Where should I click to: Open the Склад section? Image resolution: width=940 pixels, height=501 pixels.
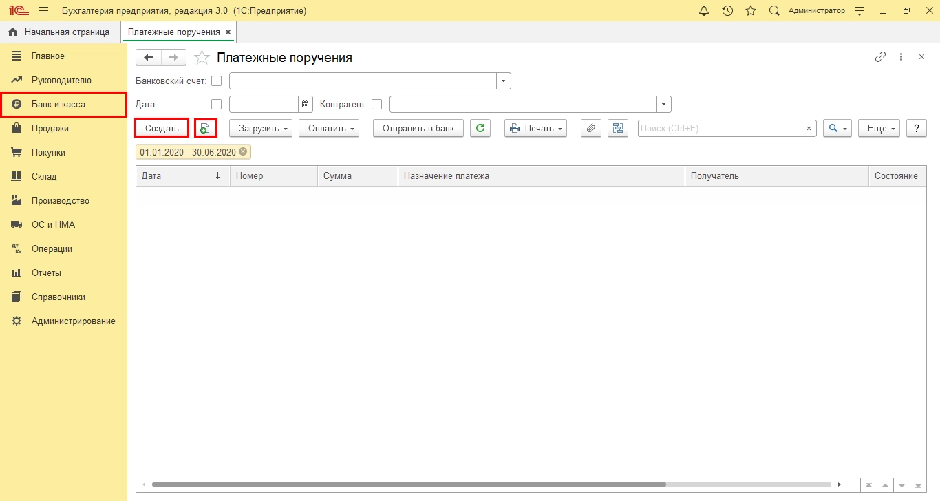63,177
